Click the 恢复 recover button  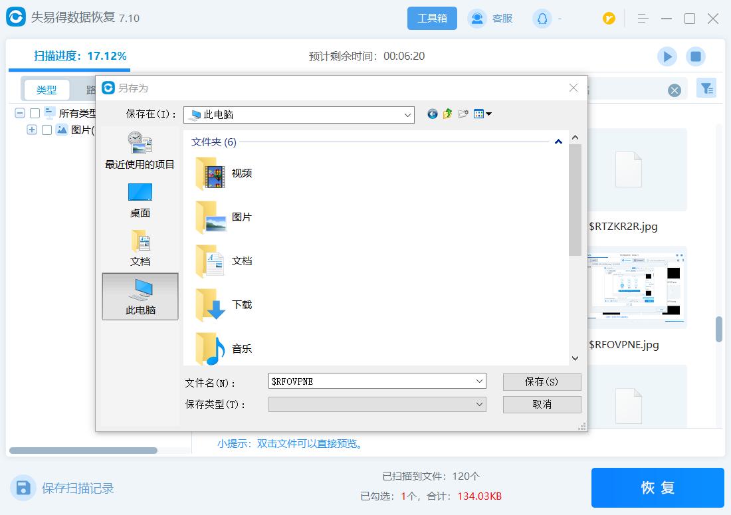tap(657, 487)
